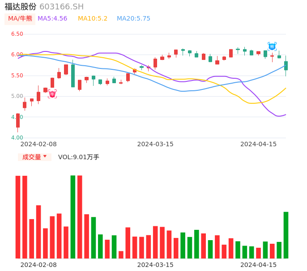Click the 2024-04-15 date label under volume chart

(258, 265)
